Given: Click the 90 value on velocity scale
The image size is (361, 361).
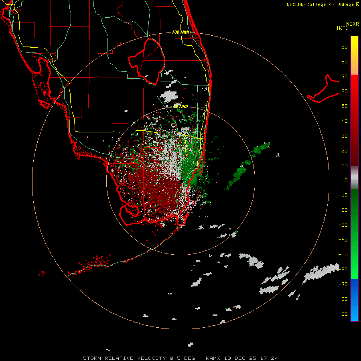Looking at the screenshot, I should click(345, 47).
